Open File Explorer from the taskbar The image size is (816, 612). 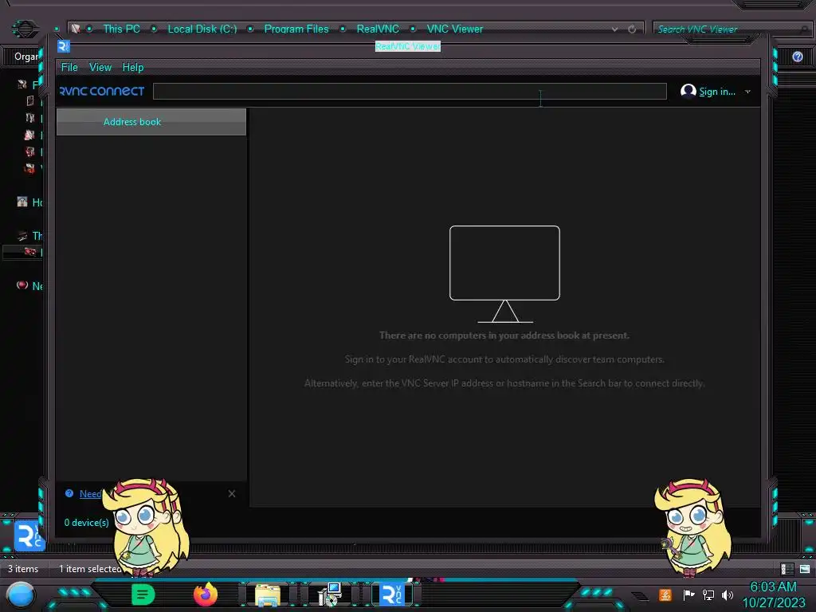pos(268,594)
